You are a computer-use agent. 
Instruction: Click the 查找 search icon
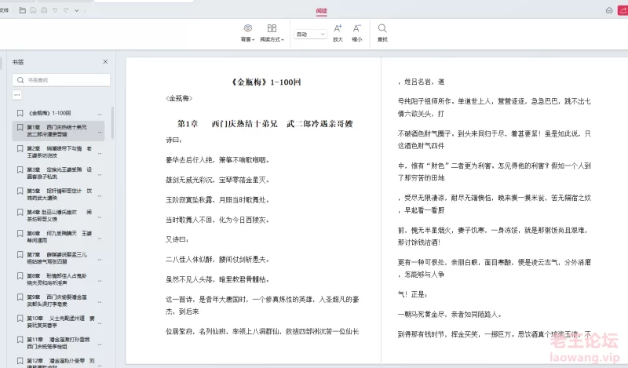tap(382, 33)
